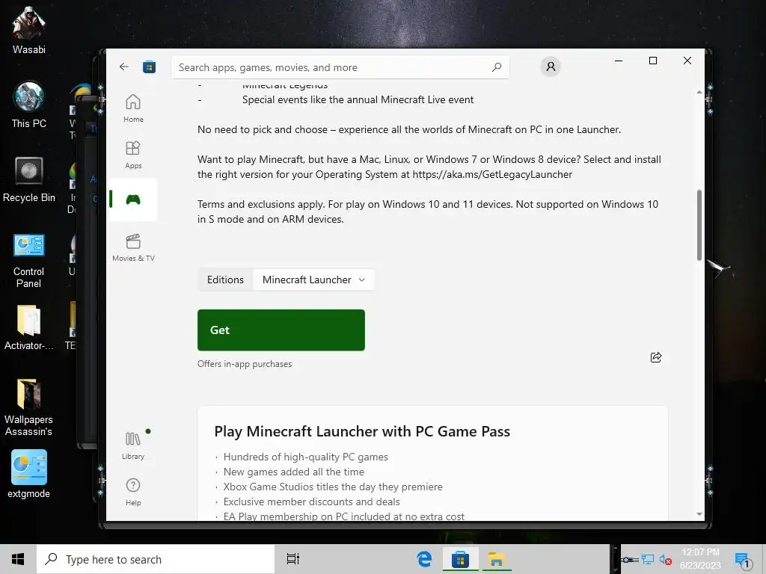This screenshot has height=574, width=766.
Task: Click 'New games added all the time' line
Action: click(293, 472)
